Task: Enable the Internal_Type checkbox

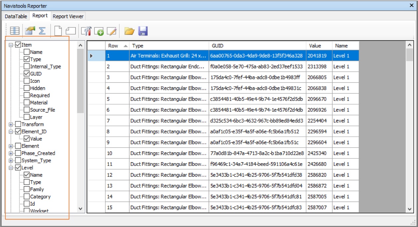Action: tap(27, 66)
